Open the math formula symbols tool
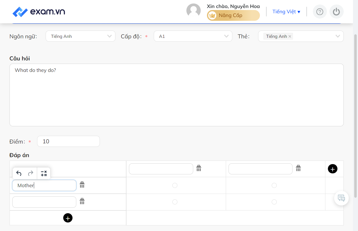This screenshot has height=231, width=358. pyautogui.click(x=44, y=173)
